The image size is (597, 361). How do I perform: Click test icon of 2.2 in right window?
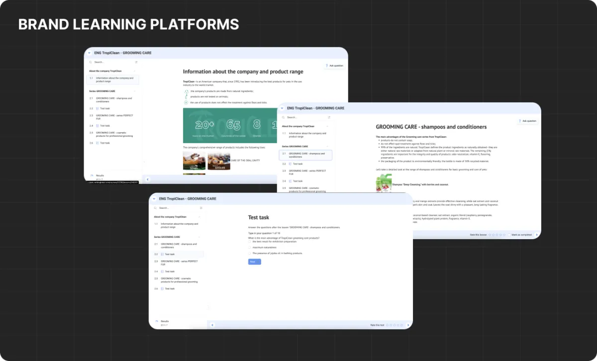coord(291,164)
